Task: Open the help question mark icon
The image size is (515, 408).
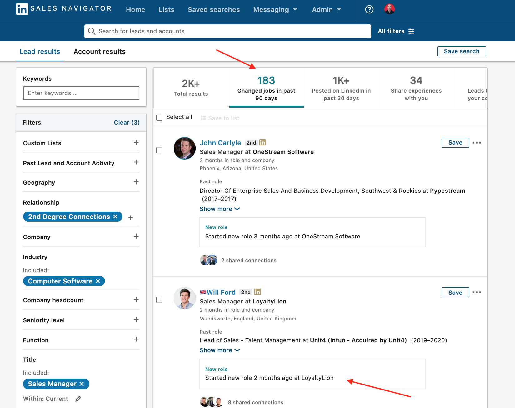Action: point(369,9)
